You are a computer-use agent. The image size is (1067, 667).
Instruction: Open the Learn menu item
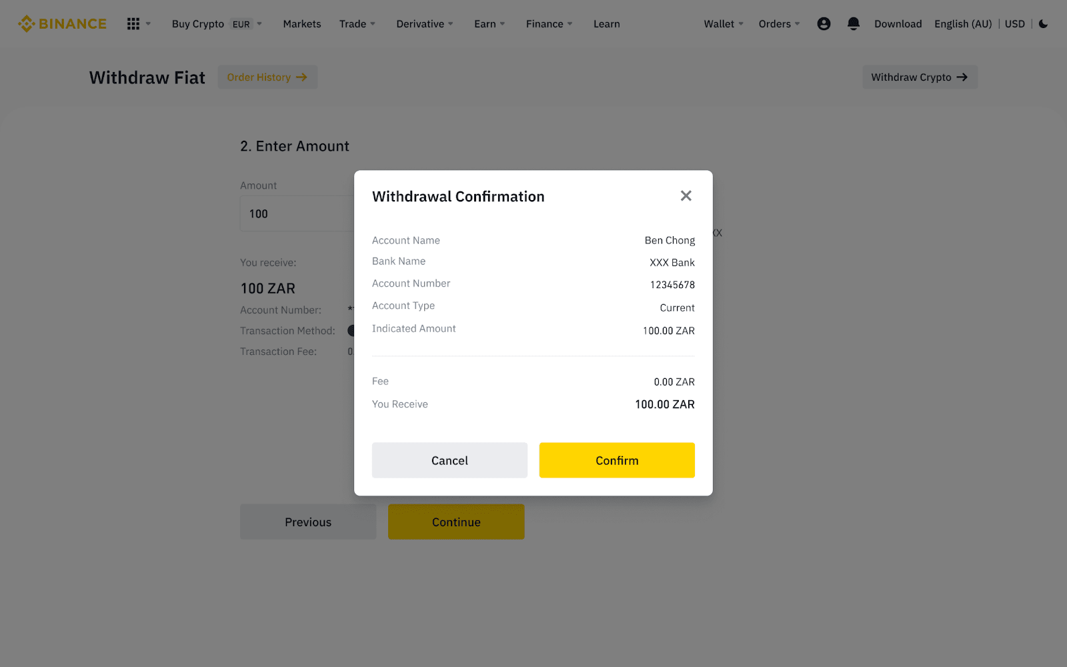pyautogui.click(x=606, y=24)
